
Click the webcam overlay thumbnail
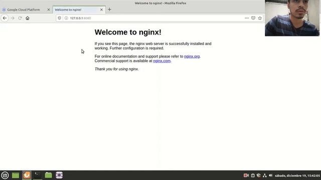click(x=292, y=18)
